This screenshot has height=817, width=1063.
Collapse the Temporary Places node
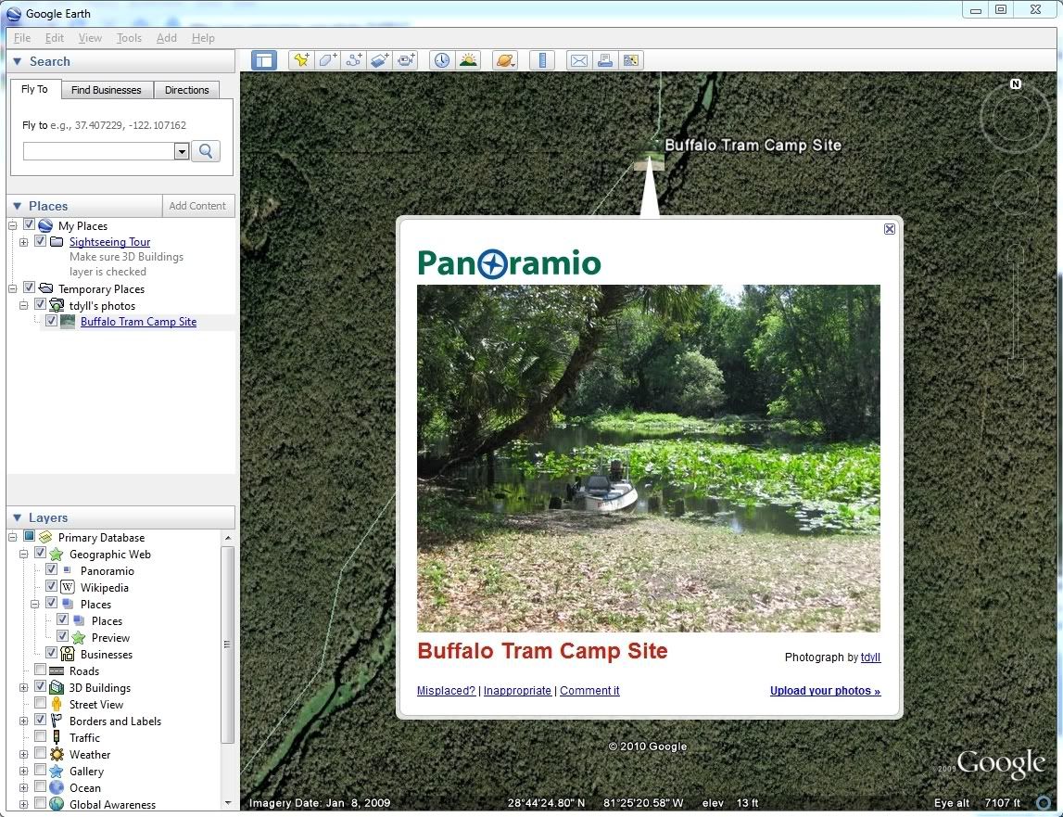coord(12,288)
